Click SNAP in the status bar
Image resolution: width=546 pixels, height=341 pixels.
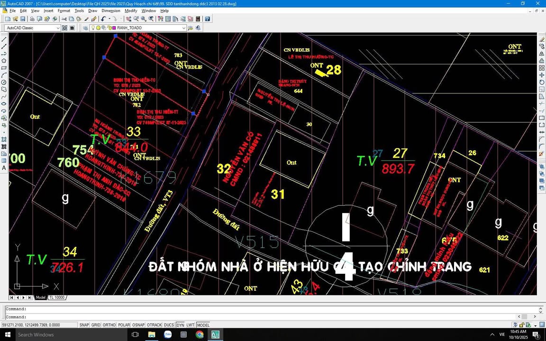(84, 325)
